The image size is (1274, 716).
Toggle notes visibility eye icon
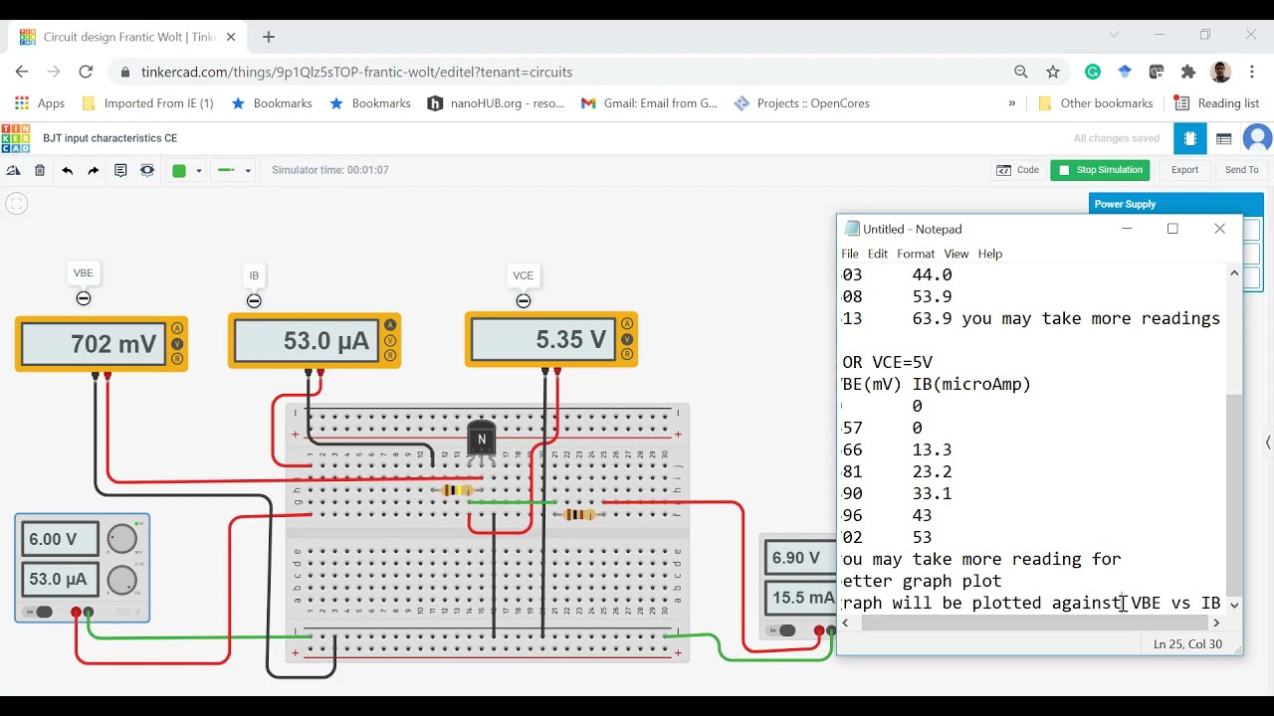[x=147, y=170]
